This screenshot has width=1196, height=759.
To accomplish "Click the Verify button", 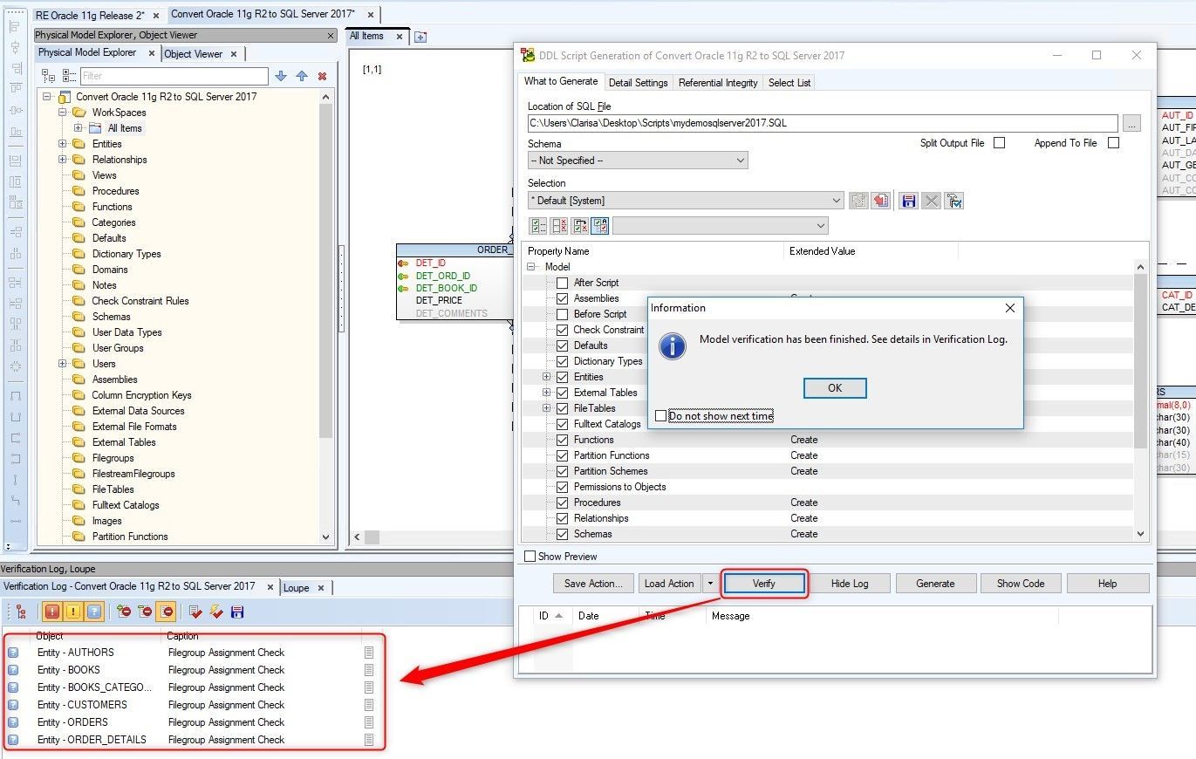I will pos(764,584).
